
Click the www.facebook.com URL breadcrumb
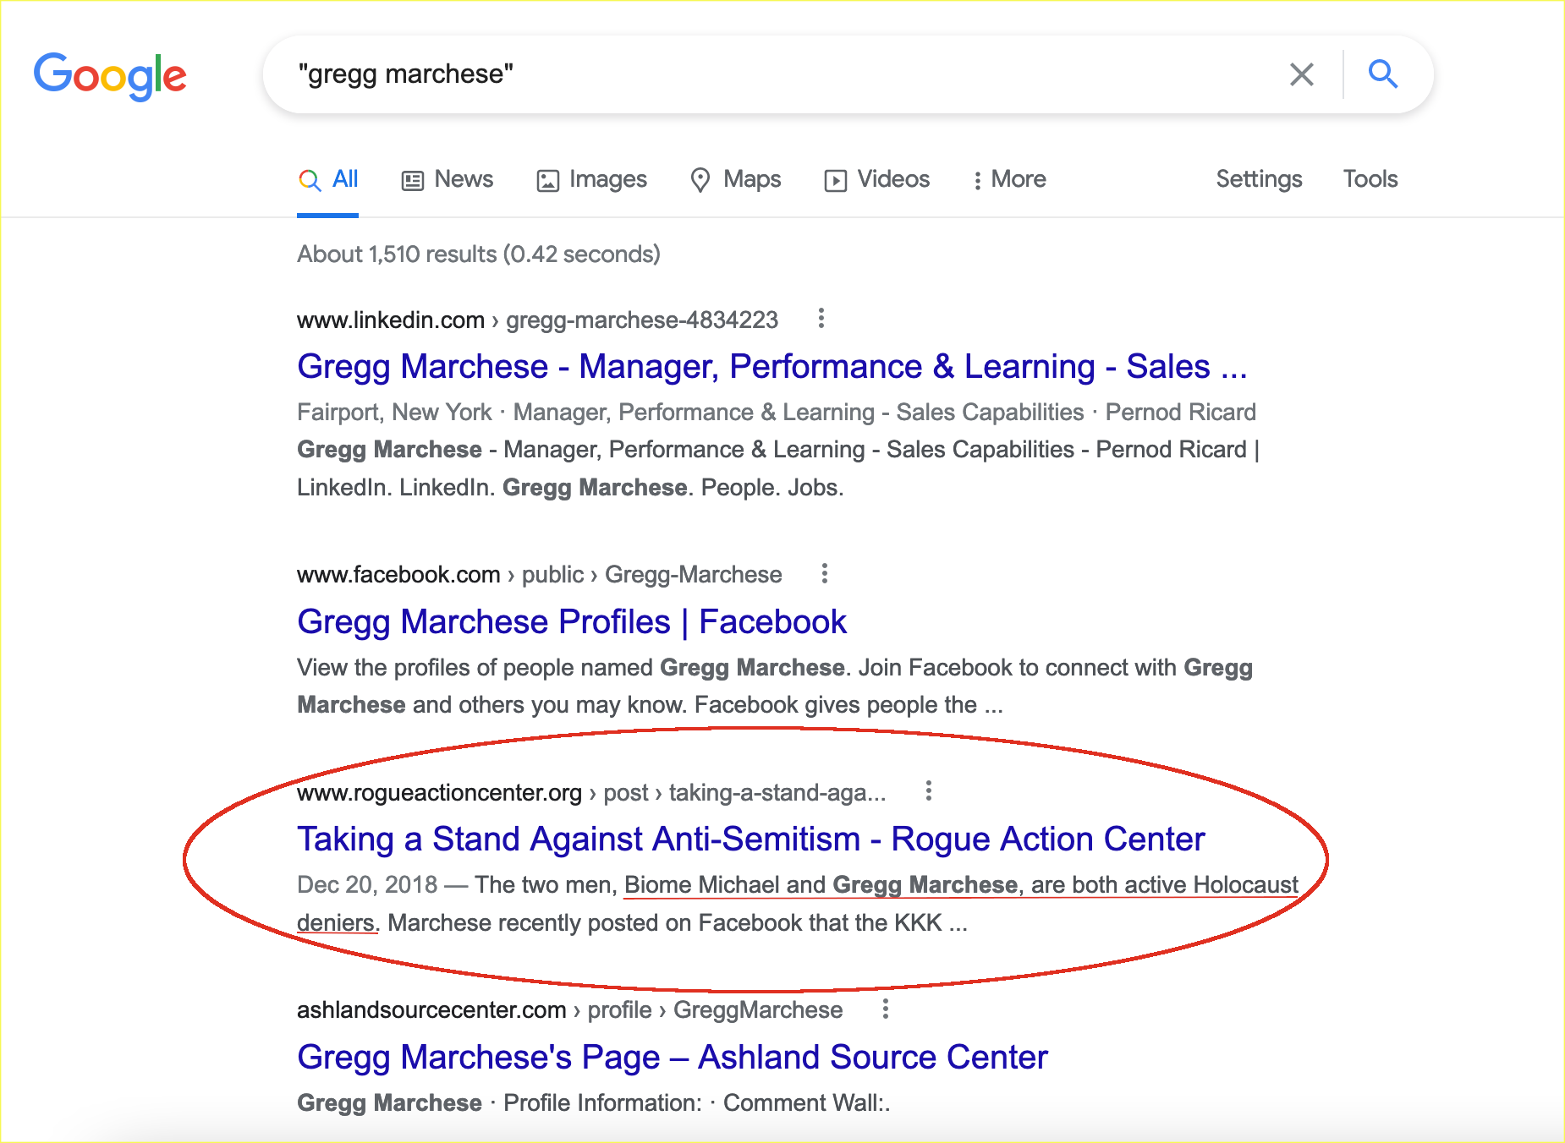(540, 574)
